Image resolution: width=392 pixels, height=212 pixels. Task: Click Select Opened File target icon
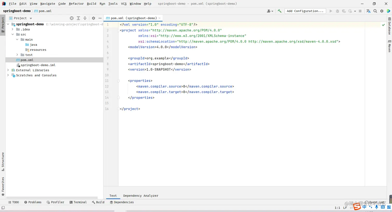tap(72, 18)
